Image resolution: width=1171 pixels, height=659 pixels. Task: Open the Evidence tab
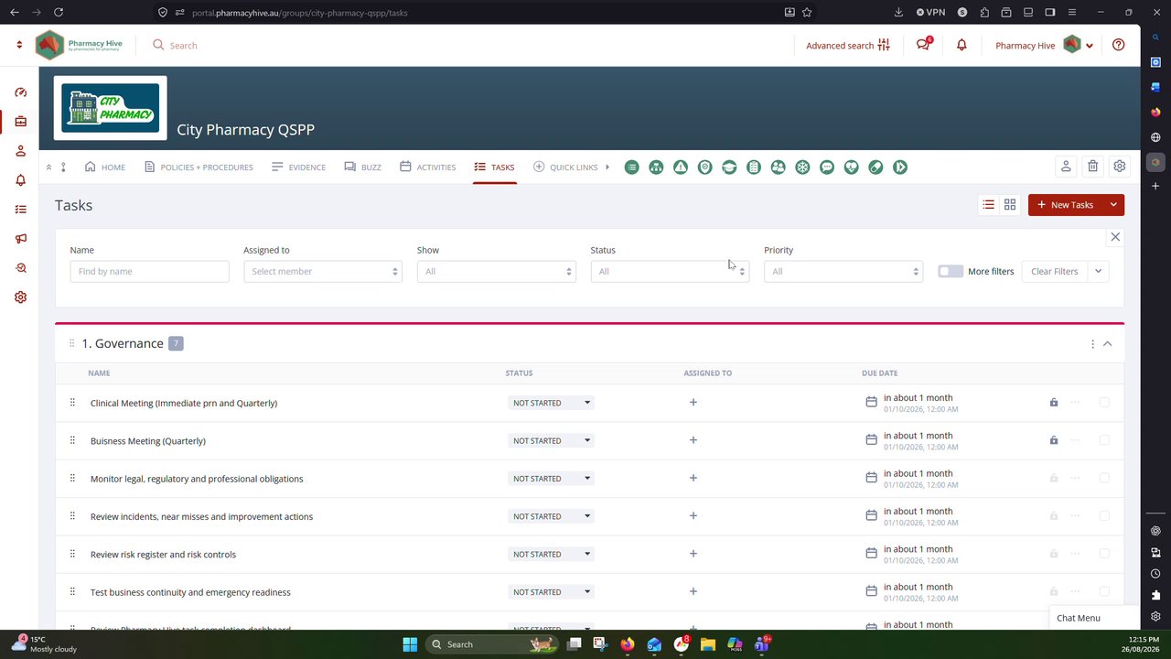point(298,167)
